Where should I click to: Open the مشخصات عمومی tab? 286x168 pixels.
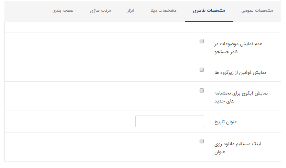pos(257,11)
